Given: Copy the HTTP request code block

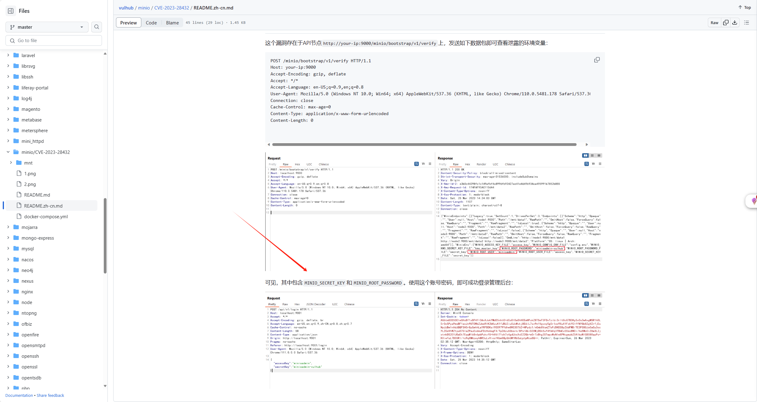Looking at the screenshot, I should (597, 60).
